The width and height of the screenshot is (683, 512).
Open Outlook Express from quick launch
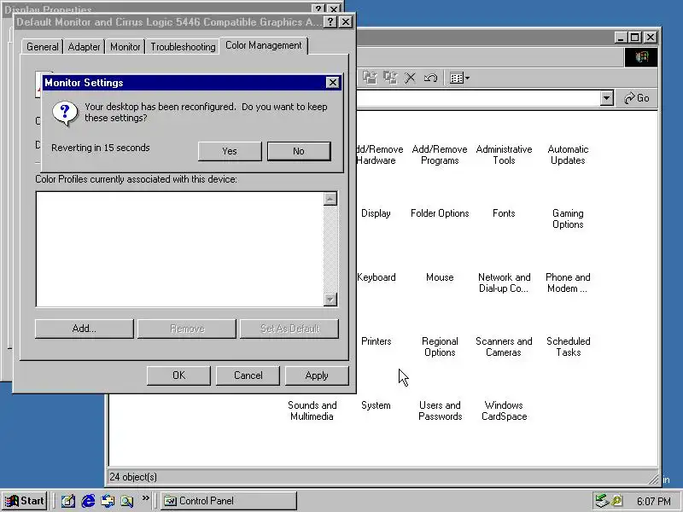(108, 501)
